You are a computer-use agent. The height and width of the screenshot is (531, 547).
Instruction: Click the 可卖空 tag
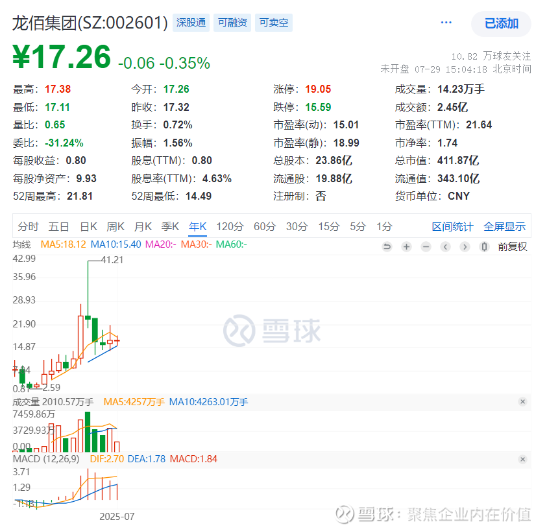[274, 23]
